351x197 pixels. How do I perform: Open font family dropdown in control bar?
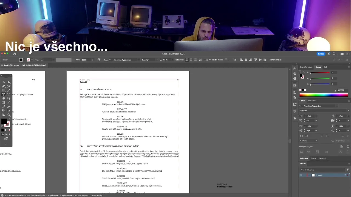(138, 60)
